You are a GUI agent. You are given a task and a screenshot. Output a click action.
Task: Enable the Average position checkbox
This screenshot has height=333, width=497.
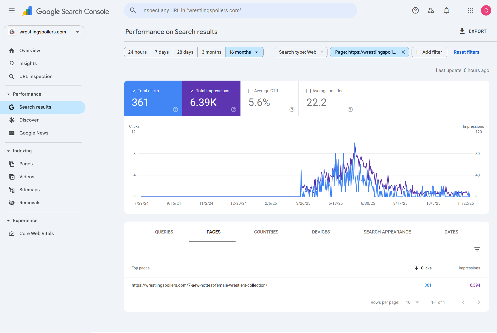pos(309,91)
